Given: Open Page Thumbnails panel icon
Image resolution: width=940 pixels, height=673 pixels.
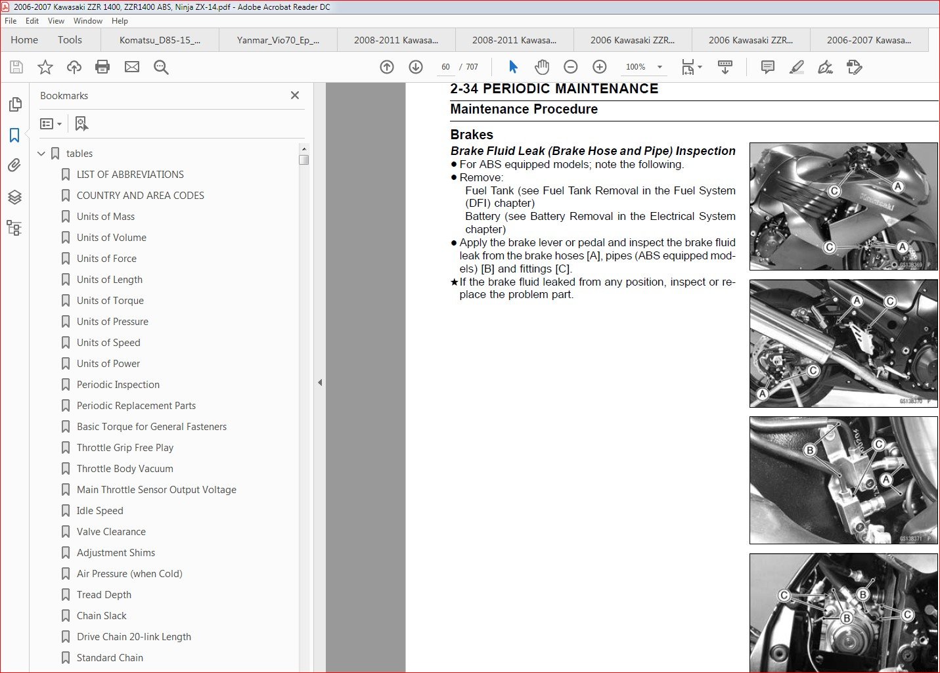Looking at the screenshot, I should coord(14,104).
